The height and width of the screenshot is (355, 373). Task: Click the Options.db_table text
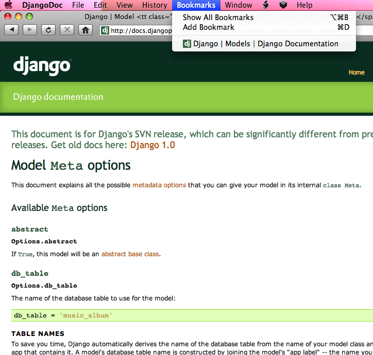tap(44, 286)
